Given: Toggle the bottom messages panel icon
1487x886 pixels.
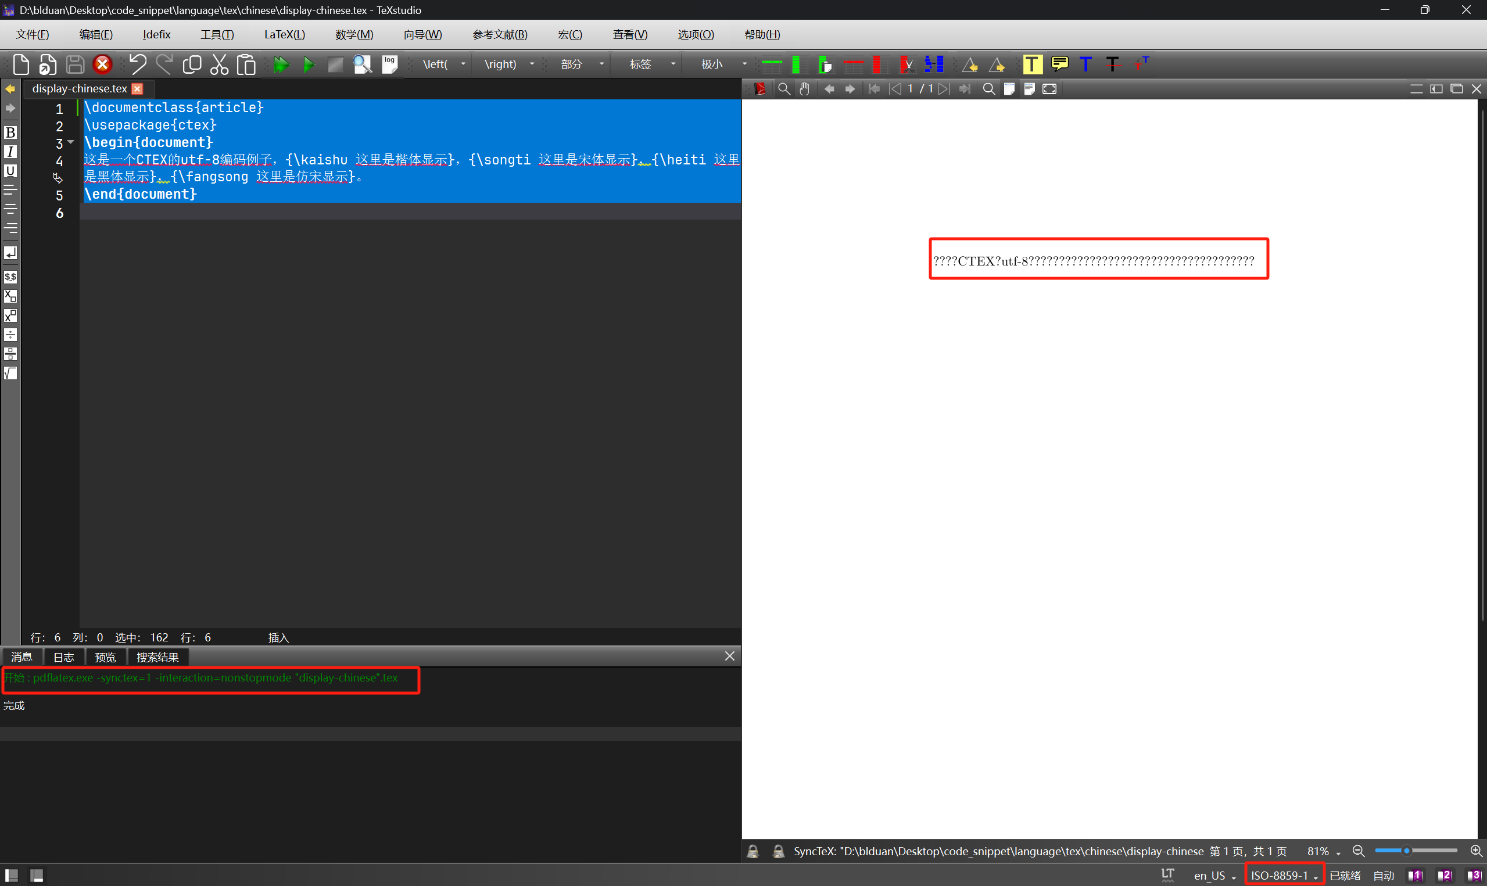Looking at the screenshot, I should coord(37,876).
